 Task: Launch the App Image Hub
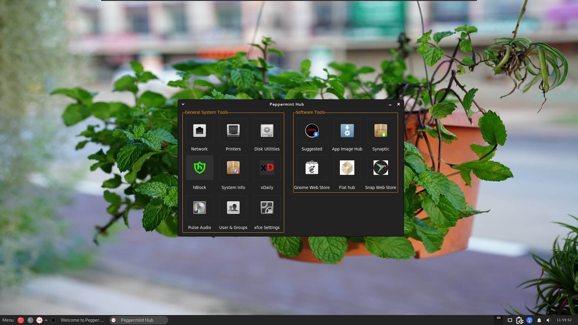(x=347, y=131)
